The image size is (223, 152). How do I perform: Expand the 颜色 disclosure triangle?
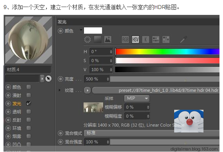pyautogui.click(x=81, y=30)
